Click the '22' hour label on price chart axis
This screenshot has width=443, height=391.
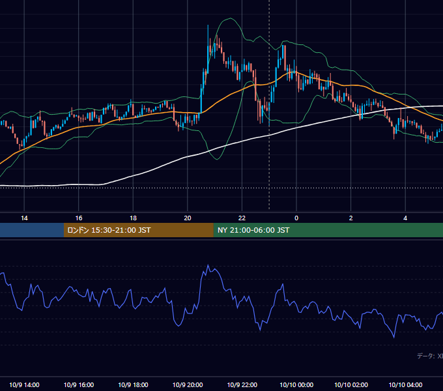242,218
